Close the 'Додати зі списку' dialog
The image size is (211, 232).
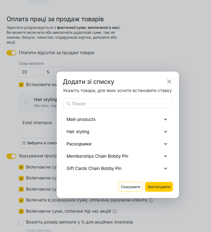[x=169, y=82]
